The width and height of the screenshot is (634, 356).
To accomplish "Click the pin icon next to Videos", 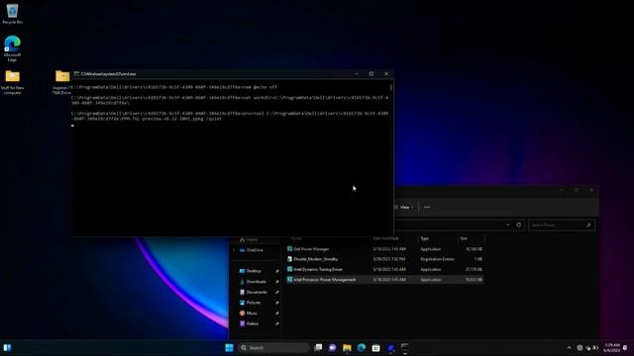I will point(277,323).
